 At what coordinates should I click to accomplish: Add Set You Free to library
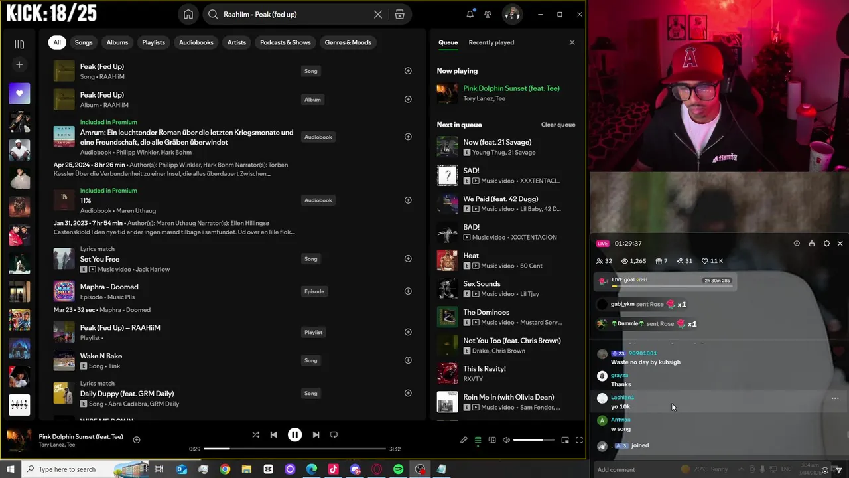pyautogui.click(x=408, y=259)
